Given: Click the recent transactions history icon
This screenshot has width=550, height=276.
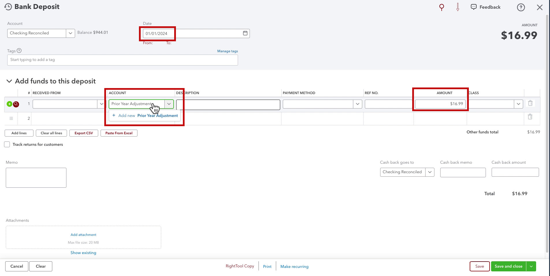Looking at the screenshot, I should 8,7.
